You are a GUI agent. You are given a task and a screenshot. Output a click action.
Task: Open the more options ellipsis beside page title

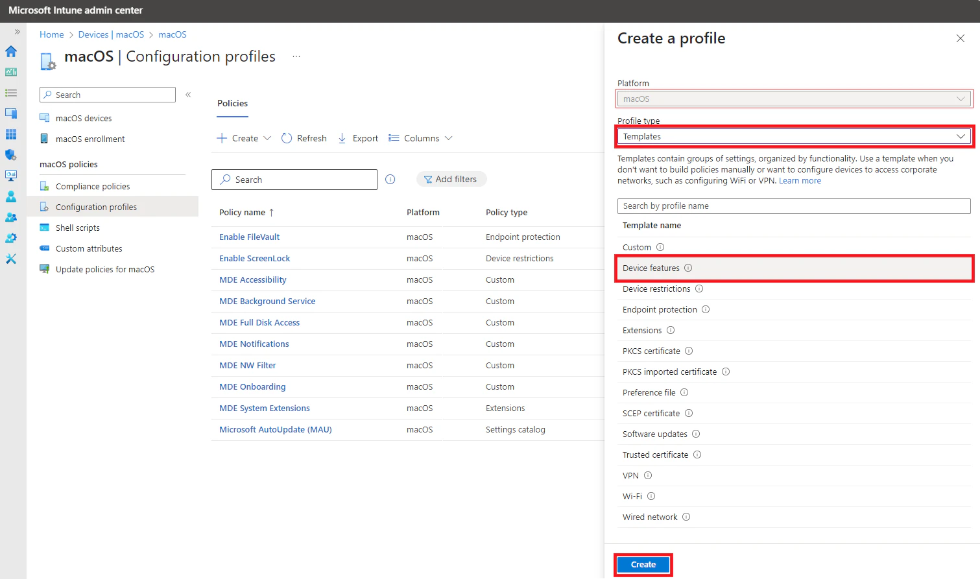(x=296, y=56)
